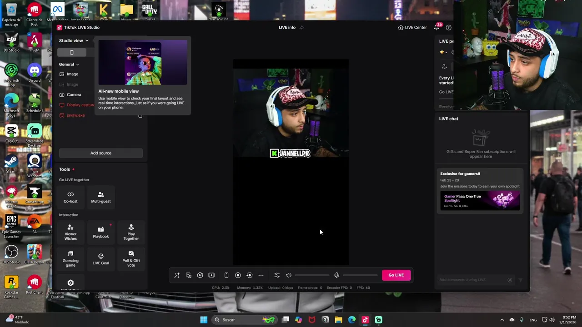Select the Camera source

click(x=70, y=94)
